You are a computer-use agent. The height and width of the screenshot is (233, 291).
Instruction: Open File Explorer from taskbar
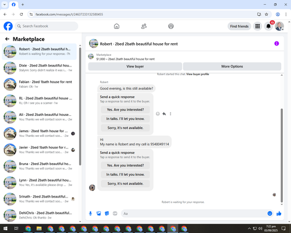click(x=39, y=228)
